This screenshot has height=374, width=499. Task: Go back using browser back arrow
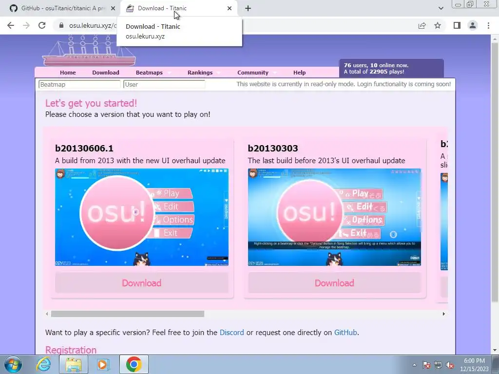(11, 25)
